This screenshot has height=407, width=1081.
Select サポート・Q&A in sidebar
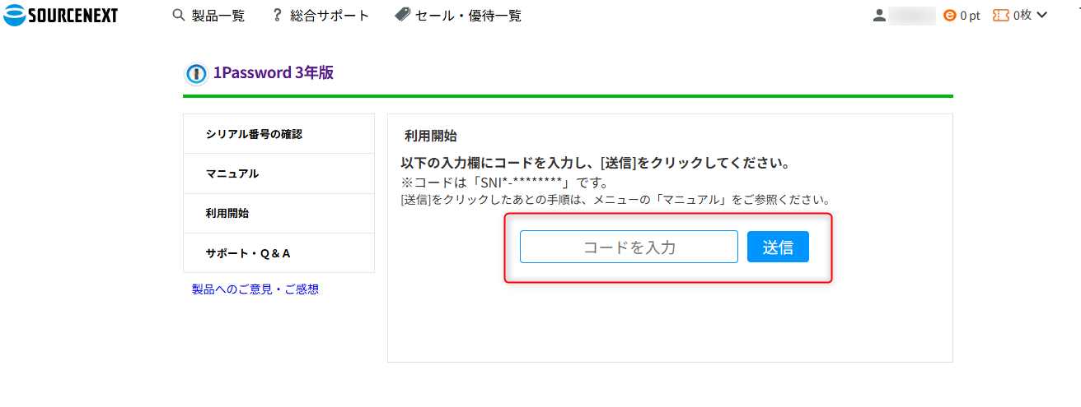coord(278,253)
